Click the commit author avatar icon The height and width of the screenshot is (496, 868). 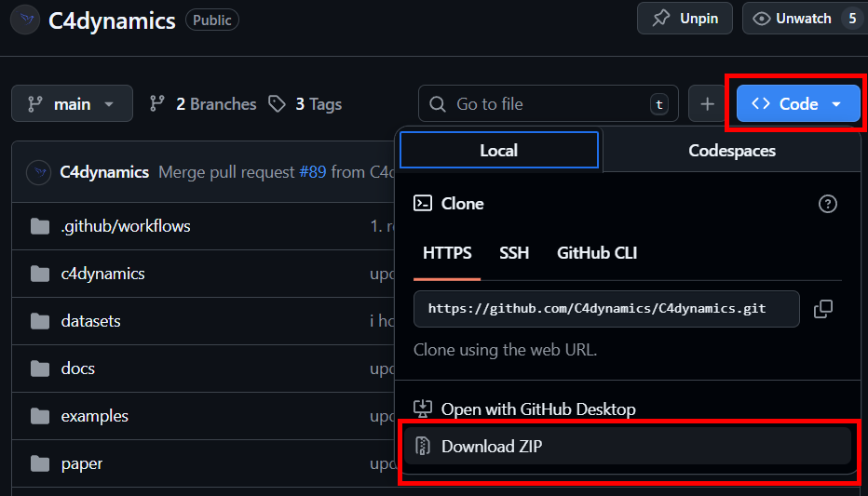pyautogui.click(x=39, y=172)
